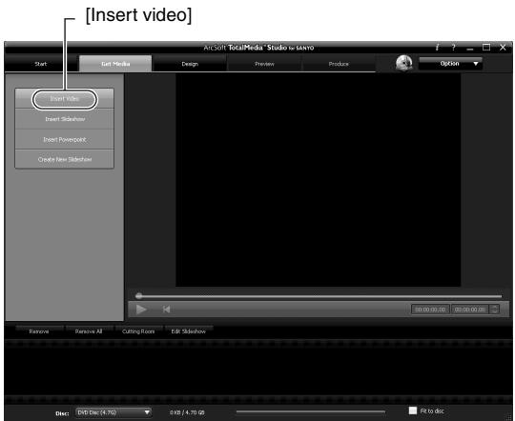This screenshot has height=421, width=515.
Task: Click the Remove All button
Action: (89, 331)
